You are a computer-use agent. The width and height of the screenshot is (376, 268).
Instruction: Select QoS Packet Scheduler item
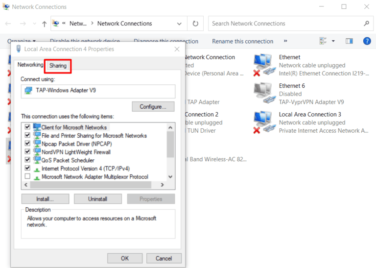[68, 160]
